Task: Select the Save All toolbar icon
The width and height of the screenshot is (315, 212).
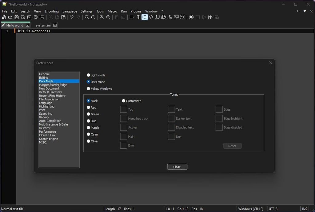Action: pyautogui.click(x=22, y=17)
